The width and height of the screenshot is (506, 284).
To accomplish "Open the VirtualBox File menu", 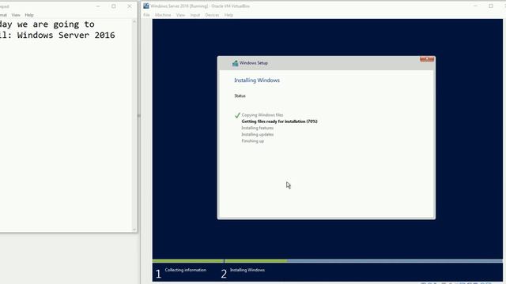I will click(x=146, y=15).
